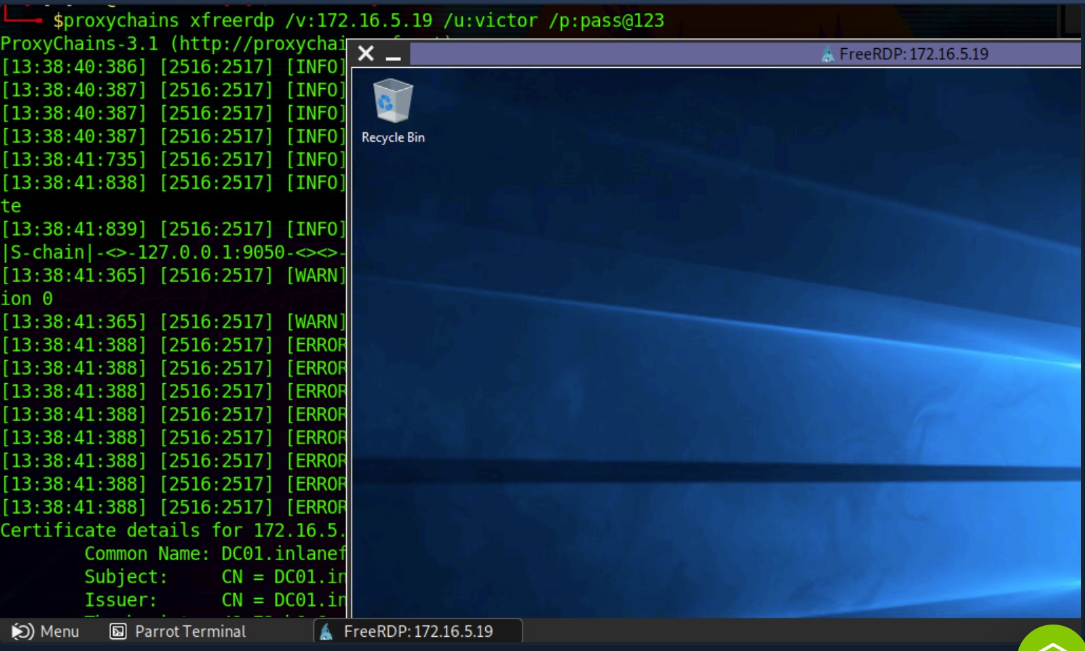
Task: Click the Issuer CN line in terminal
Action: [215, 600]
